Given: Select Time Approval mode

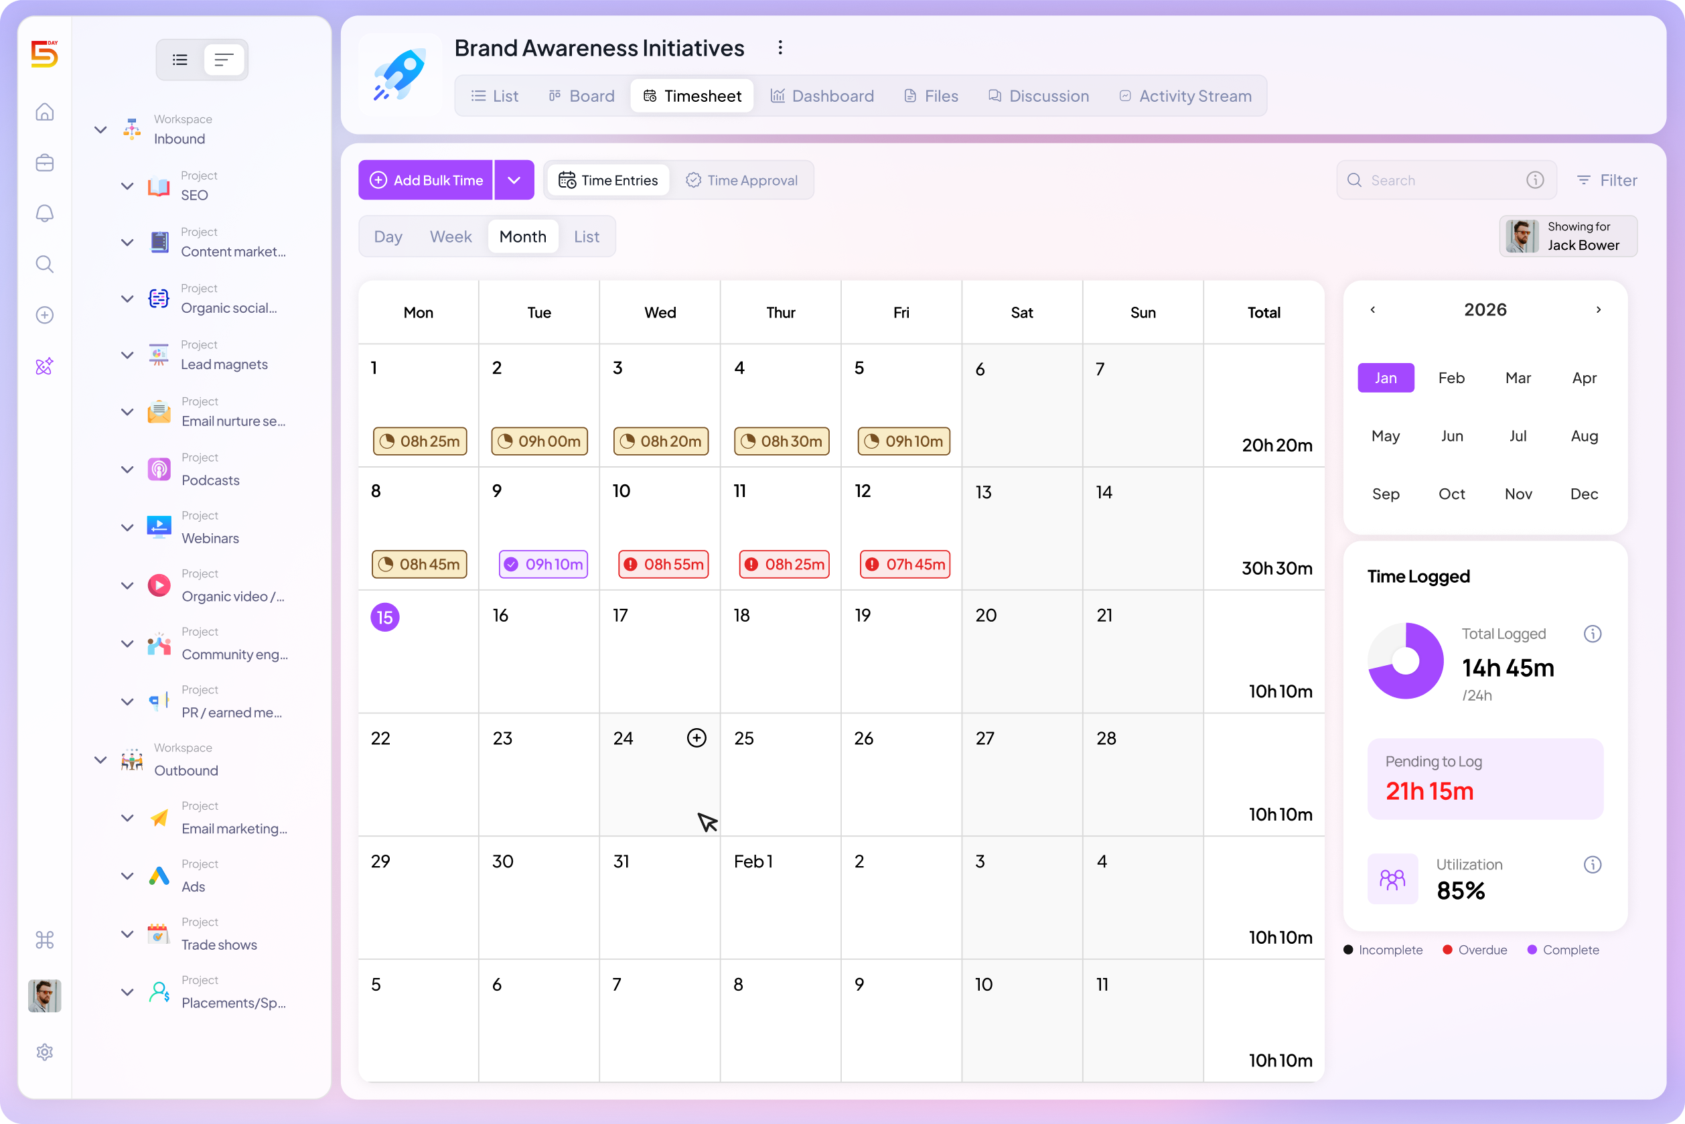Looking at the screenshot, I should pos(742,180).
